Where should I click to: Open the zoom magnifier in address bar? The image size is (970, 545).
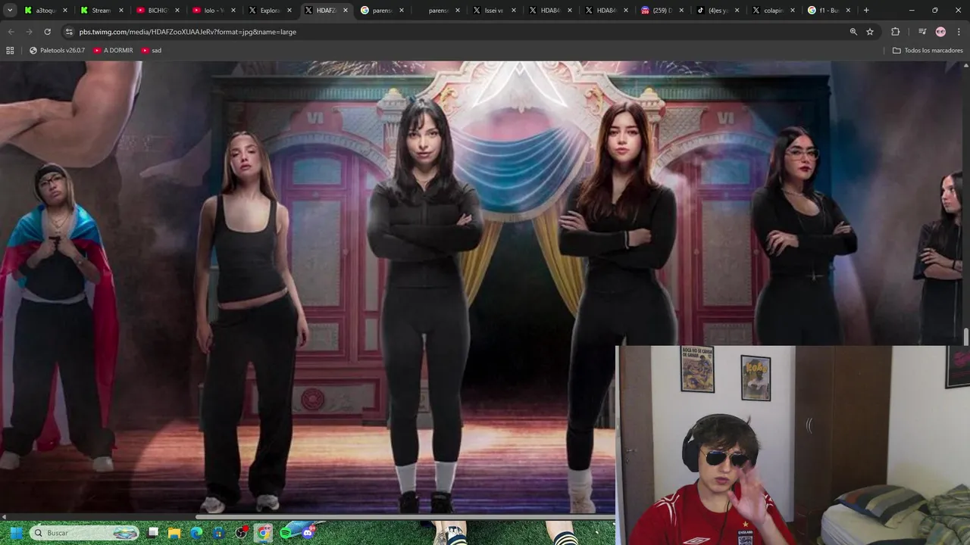(853, 32)
